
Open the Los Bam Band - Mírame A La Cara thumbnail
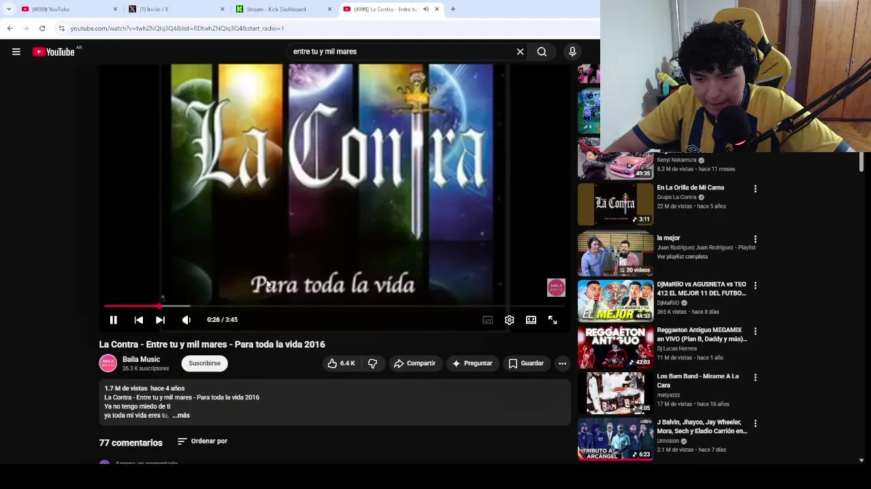tap(615, 393)
